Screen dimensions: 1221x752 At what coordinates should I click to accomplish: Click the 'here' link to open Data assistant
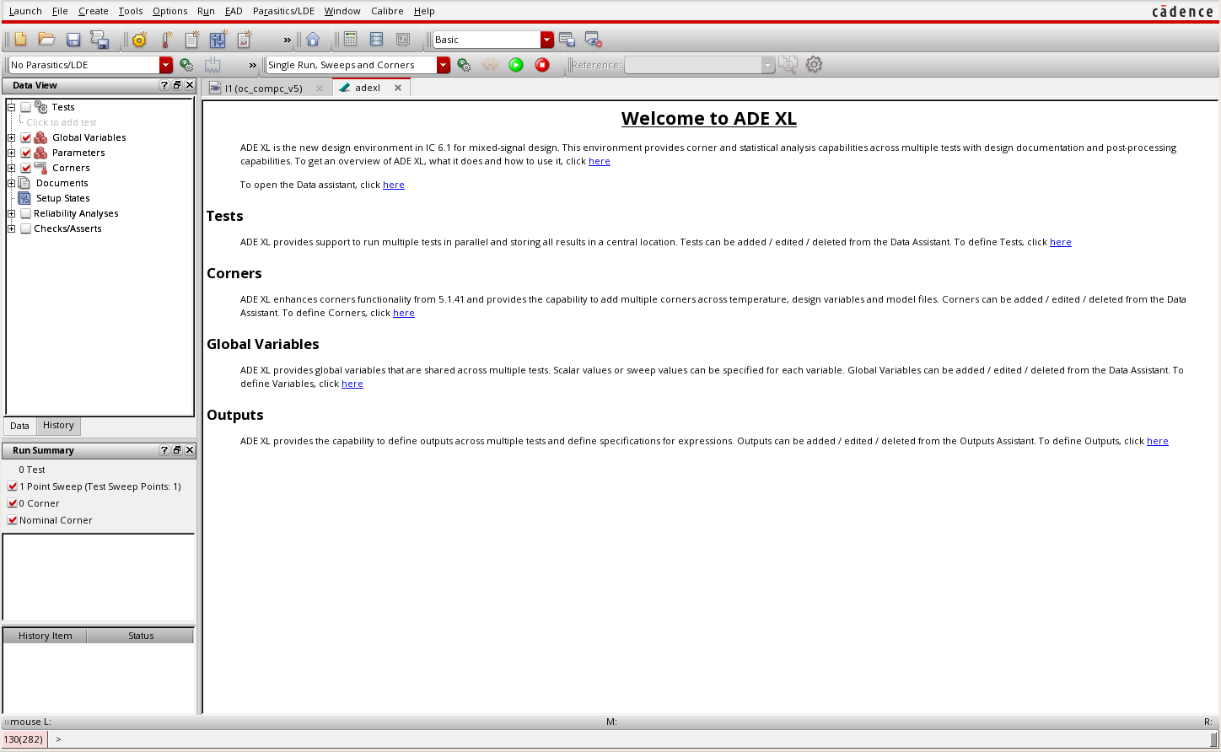394,185
